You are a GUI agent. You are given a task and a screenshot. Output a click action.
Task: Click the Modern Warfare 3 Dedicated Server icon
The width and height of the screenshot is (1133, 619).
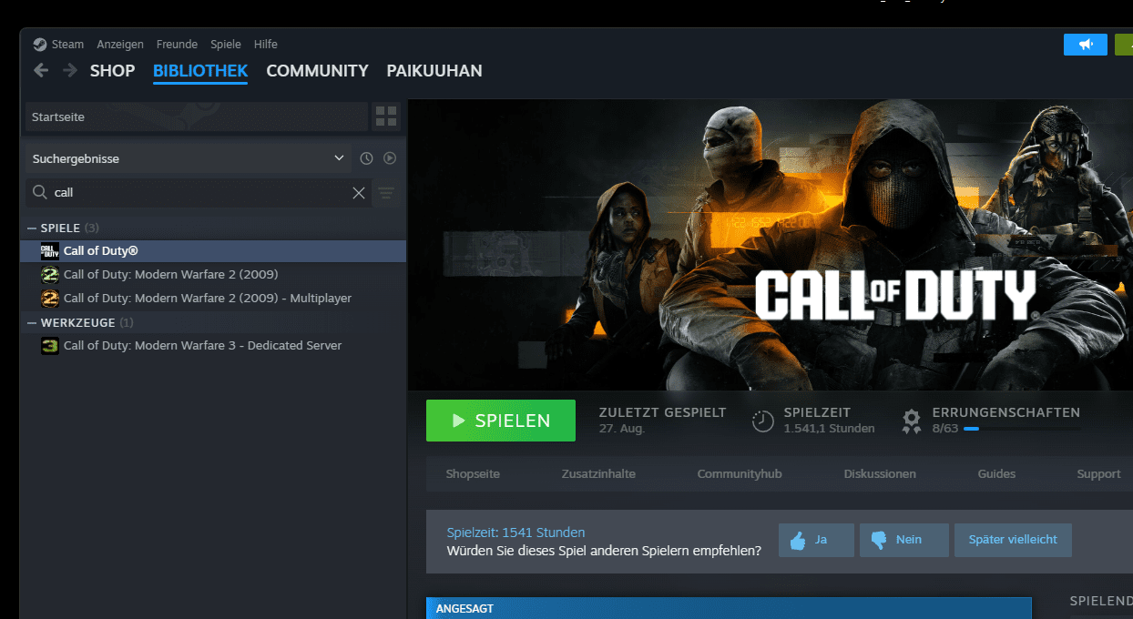tap(50, 346)
